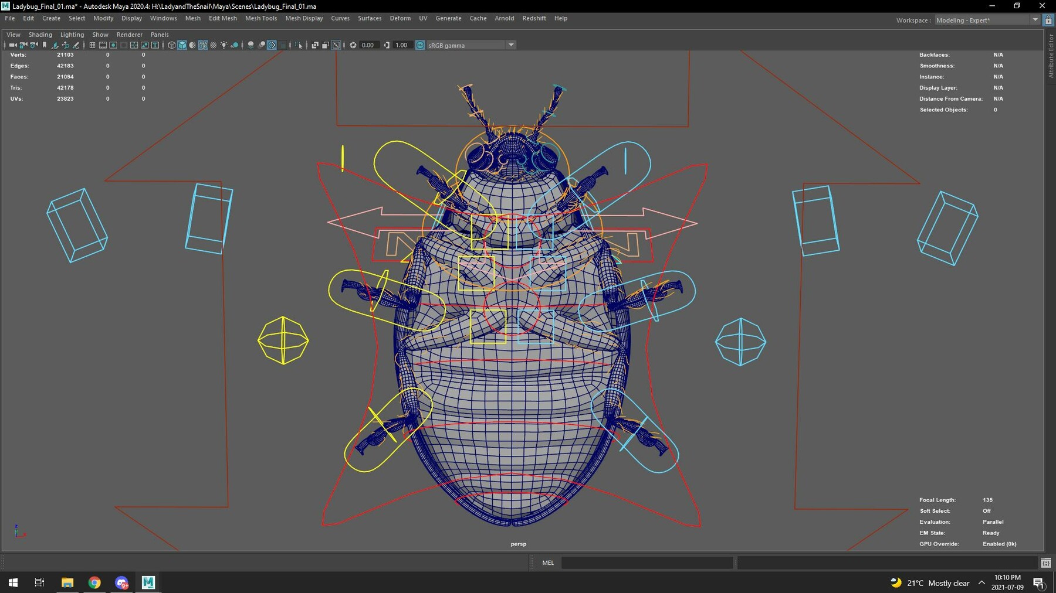Click the gamma value 1.00 field

tap(401, 45)
